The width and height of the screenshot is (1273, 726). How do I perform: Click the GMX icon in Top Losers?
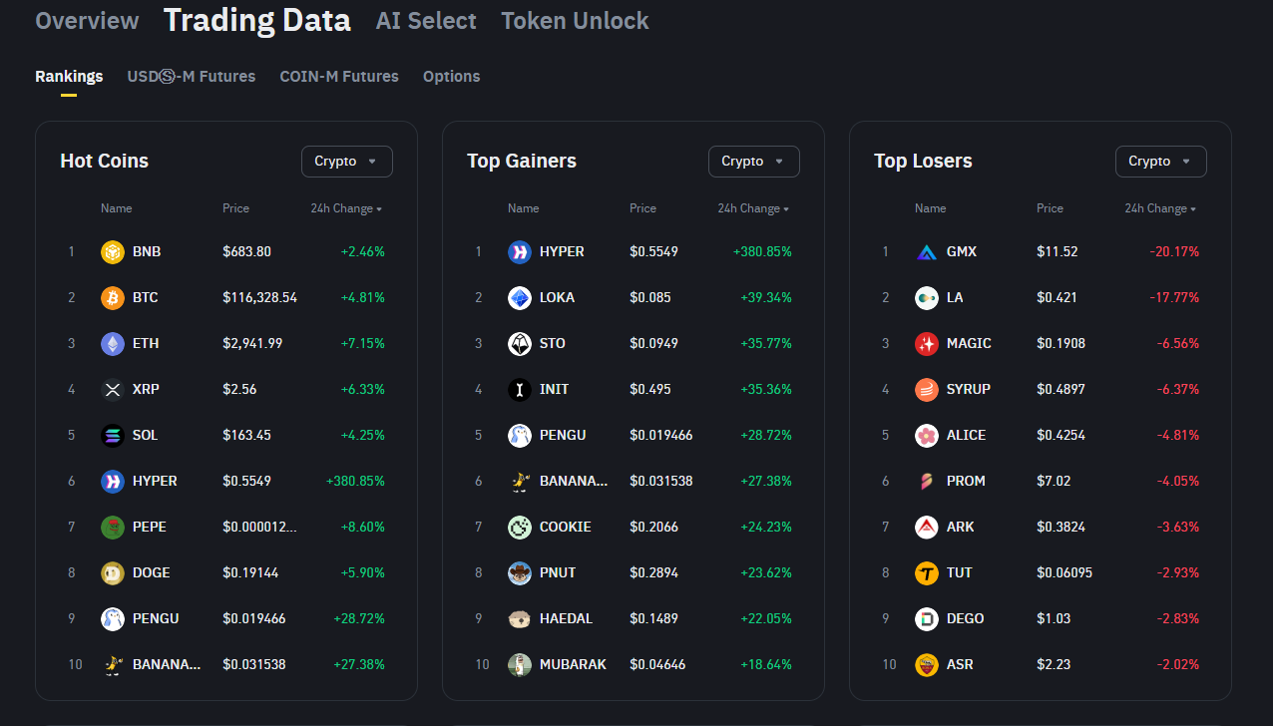click(x=927, y=252)
